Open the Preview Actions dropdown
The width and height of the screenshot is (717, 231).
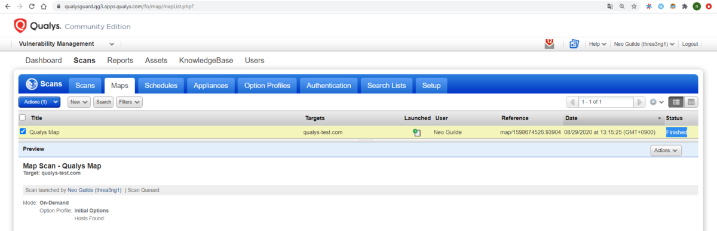point(666,151)
